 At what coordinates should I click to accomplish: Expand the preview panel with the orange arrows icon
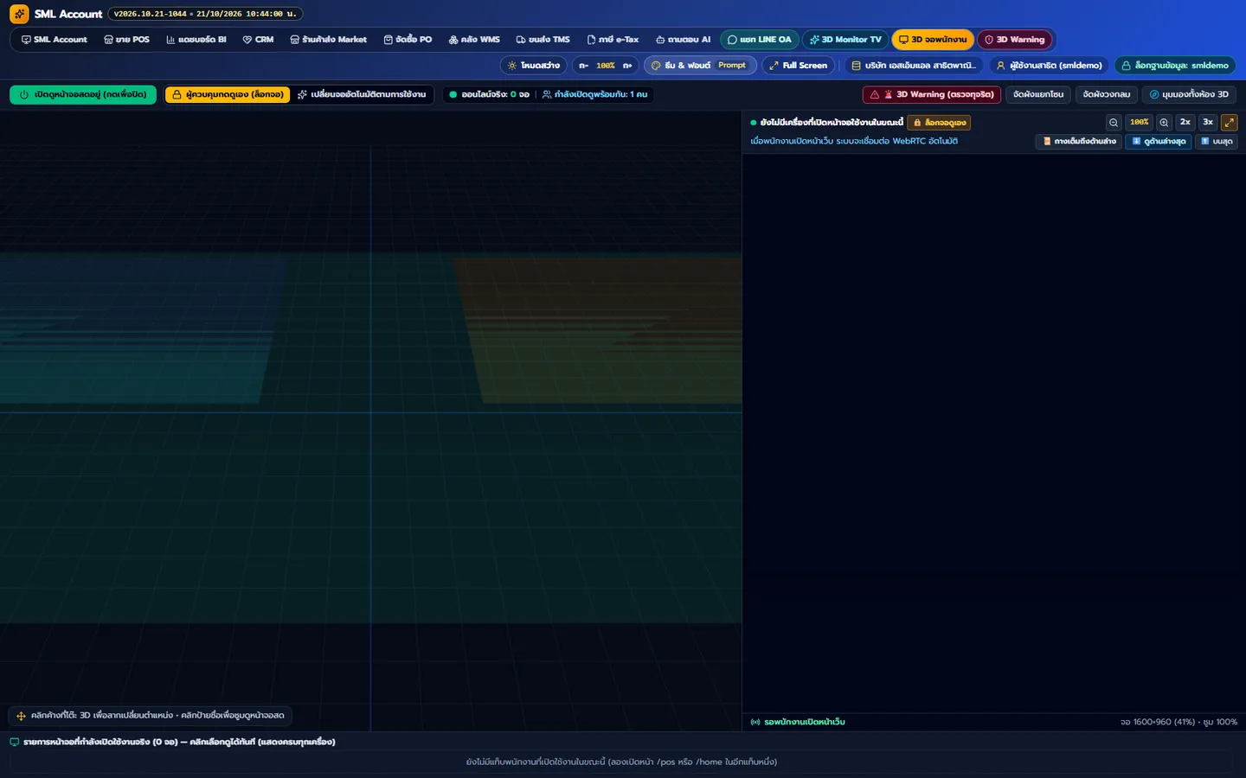point(1229,123)
